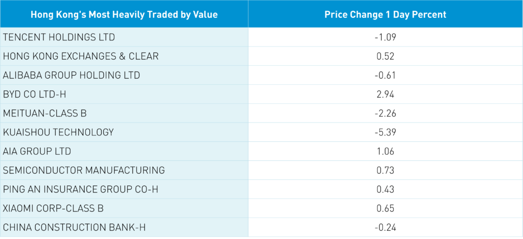The width and height of the screenshot is (523, 239).
Task: Select the TENCENT HOLDINGS LTD cell
Action: coord(59,37)
